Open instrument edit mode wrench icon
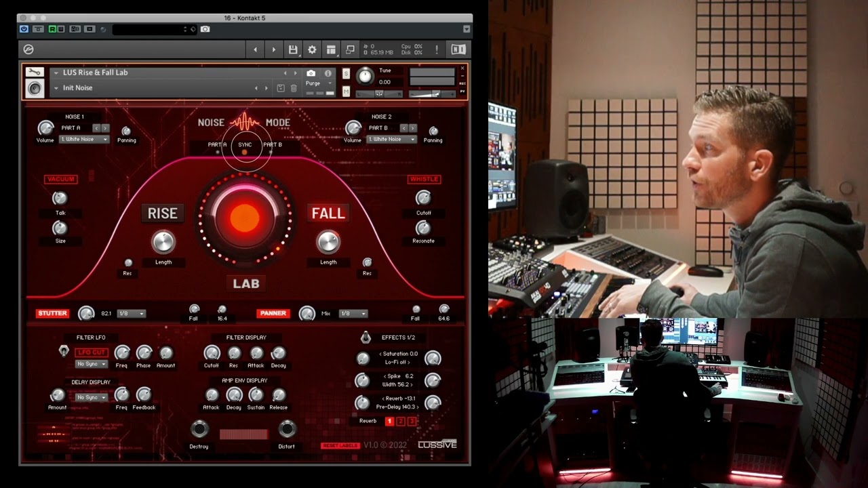This screenshot has width=868, height=488. click(x=35, y=72)
